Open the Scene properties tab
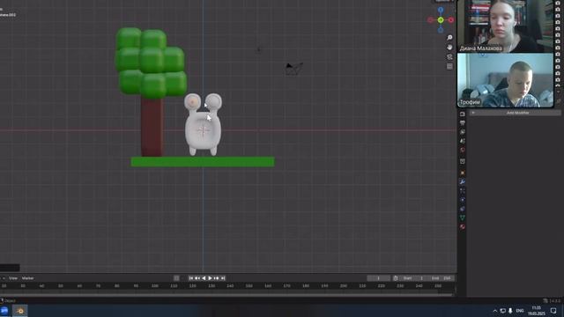This screenshot has height=317, width=564. coord(462,141)
